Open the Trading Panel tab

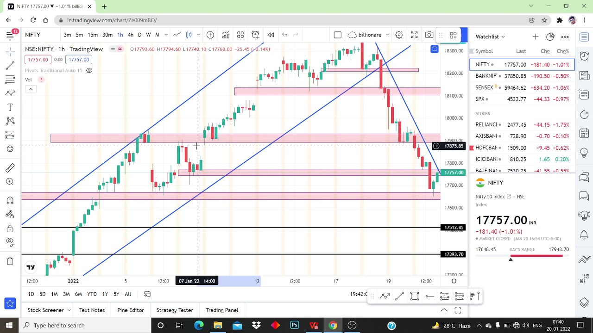click(222, 310)
